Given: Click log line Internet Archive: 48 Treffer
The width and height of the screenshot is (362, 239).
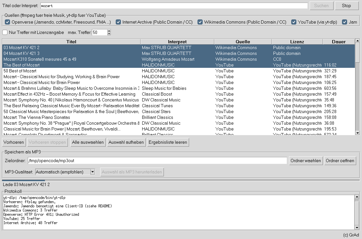Looking at the screenshot, I should 30,223.
